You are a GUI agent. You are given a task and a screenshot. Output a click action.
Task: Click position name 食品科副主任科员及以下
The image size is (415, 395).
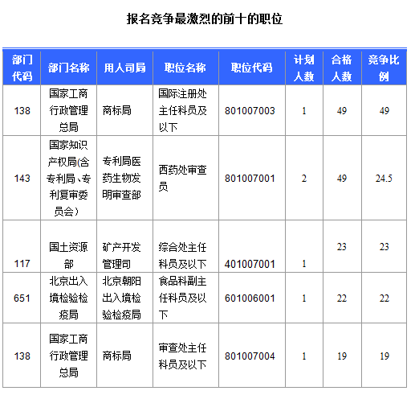[182, 298]
